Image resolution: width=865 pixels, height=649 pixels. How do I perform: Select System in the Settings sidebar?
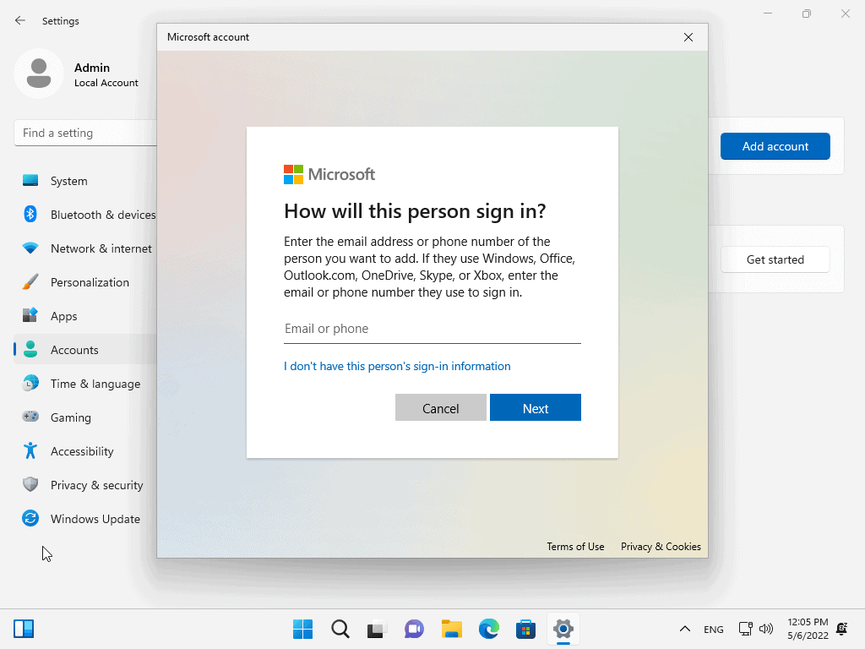click(x=68, y=181)
